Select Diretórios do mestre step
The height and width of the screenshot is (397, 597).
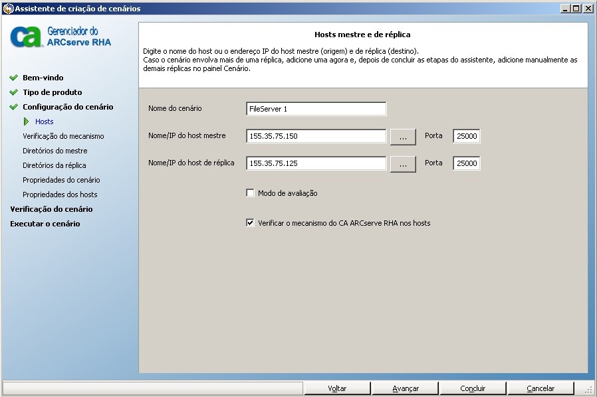coord(55,151)
